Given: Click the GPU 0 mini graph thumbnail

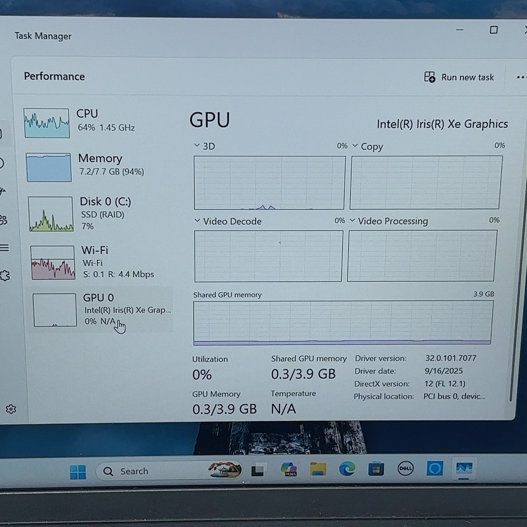Looking at the screenshot, I should point(55,310).
